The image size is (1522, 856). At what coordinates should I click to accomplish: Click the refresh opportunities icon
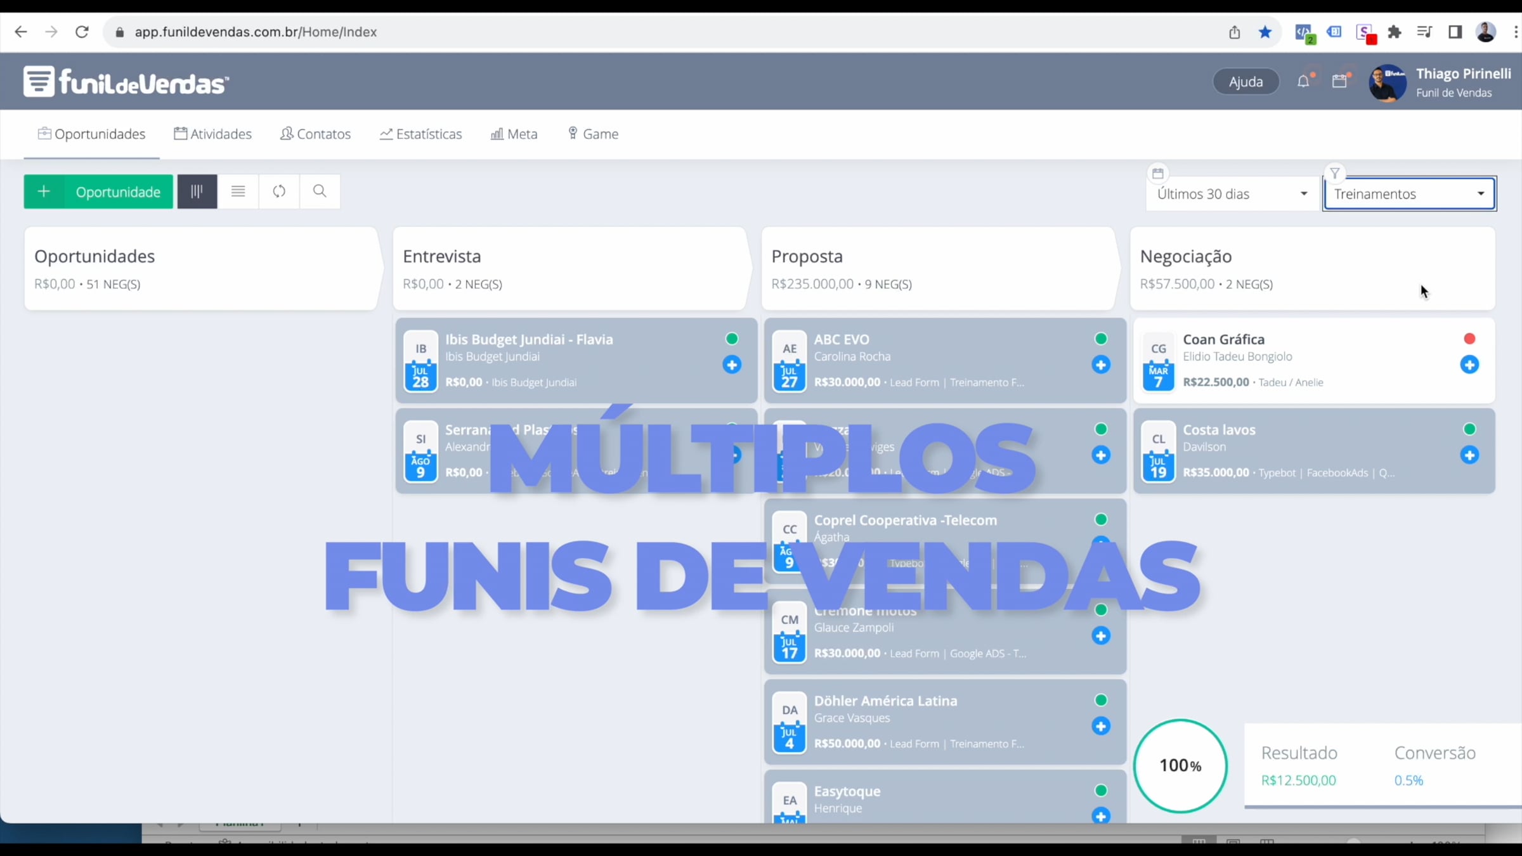(279, 191)
